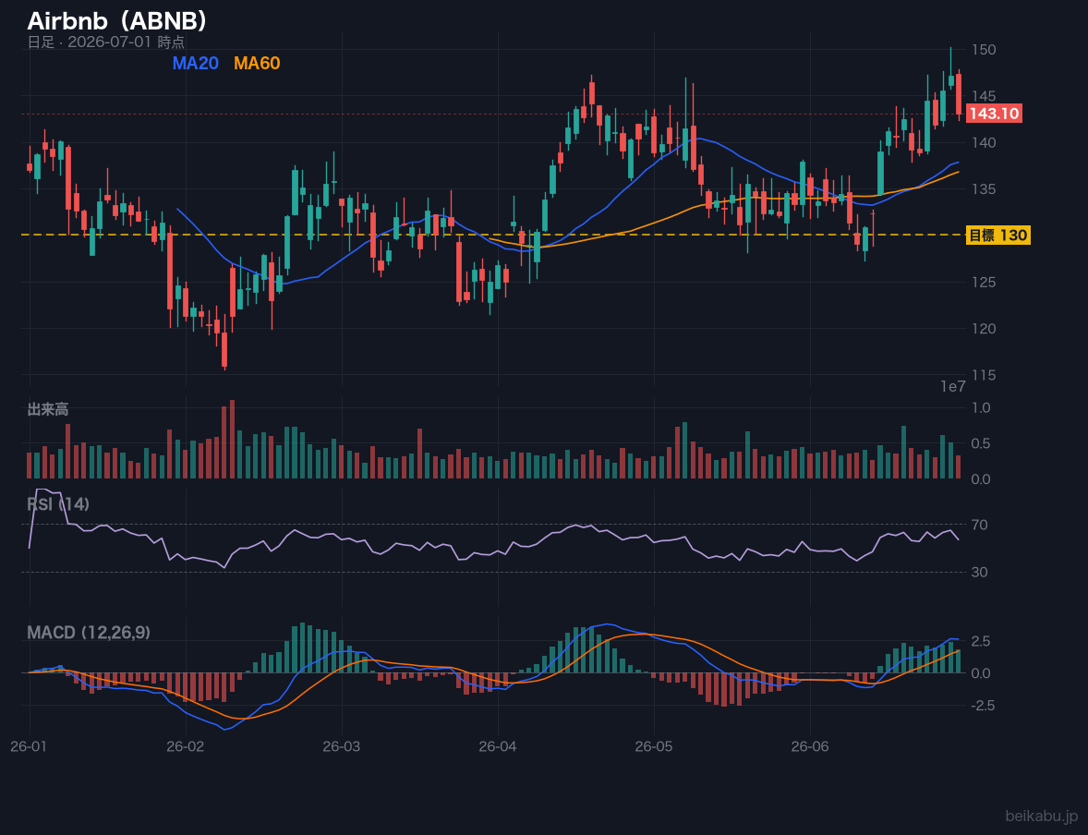Image resolution: width=1088 pixels, height=835 pixels.
Task: Click the 26-03 date axis label
Action: tap(342, 747)
